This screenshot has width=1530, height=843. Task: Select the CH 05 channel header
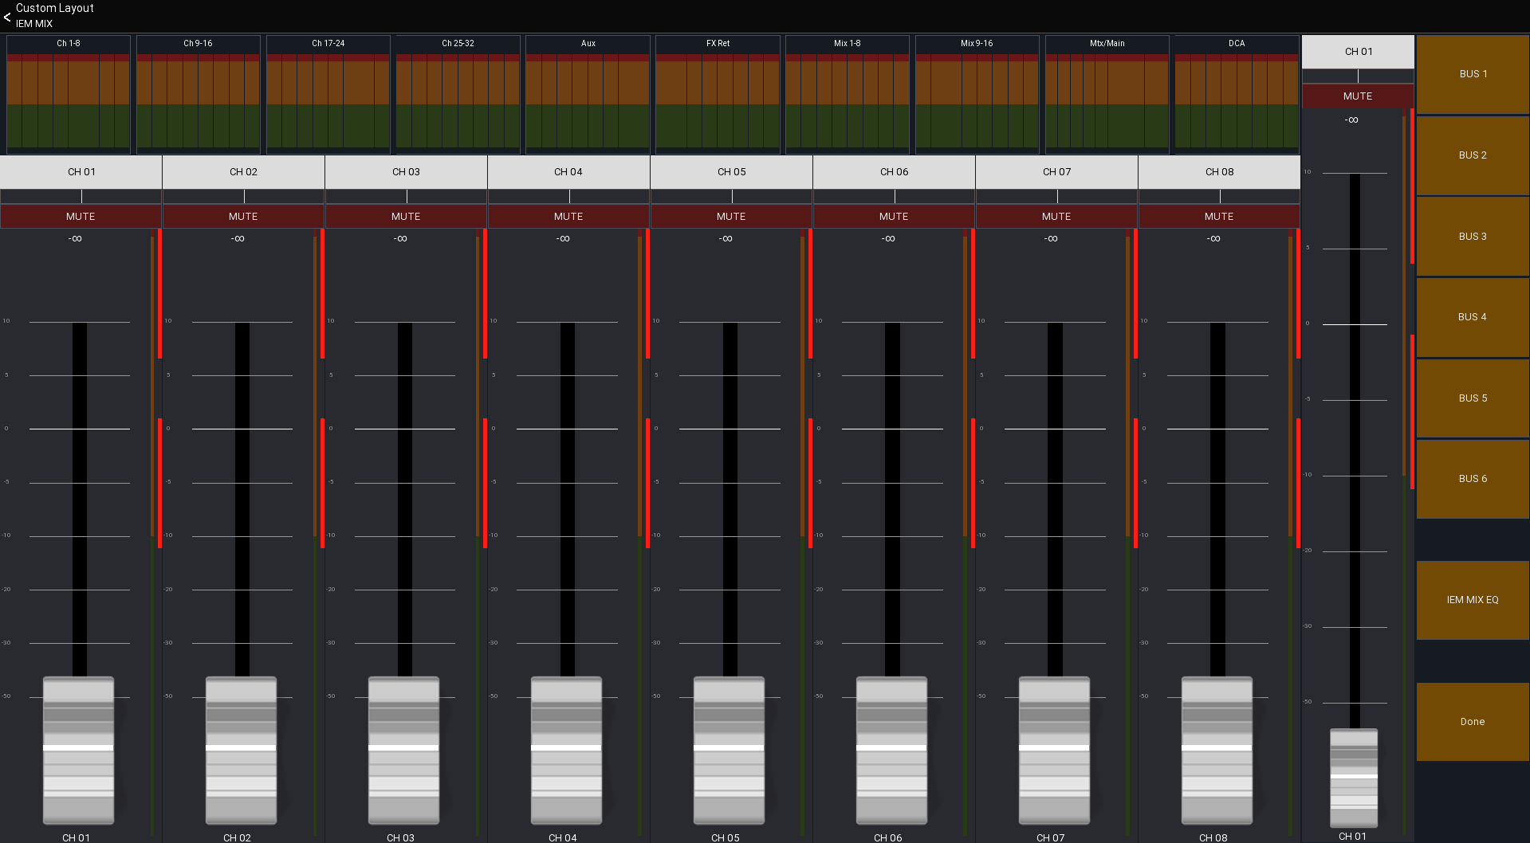click(x=730, y=172)
